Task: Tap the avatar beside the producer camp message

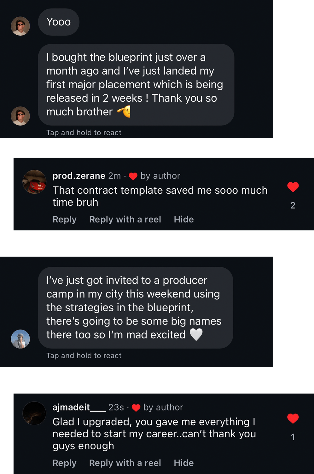Action: pyautogui.click(x=20, y=339)
